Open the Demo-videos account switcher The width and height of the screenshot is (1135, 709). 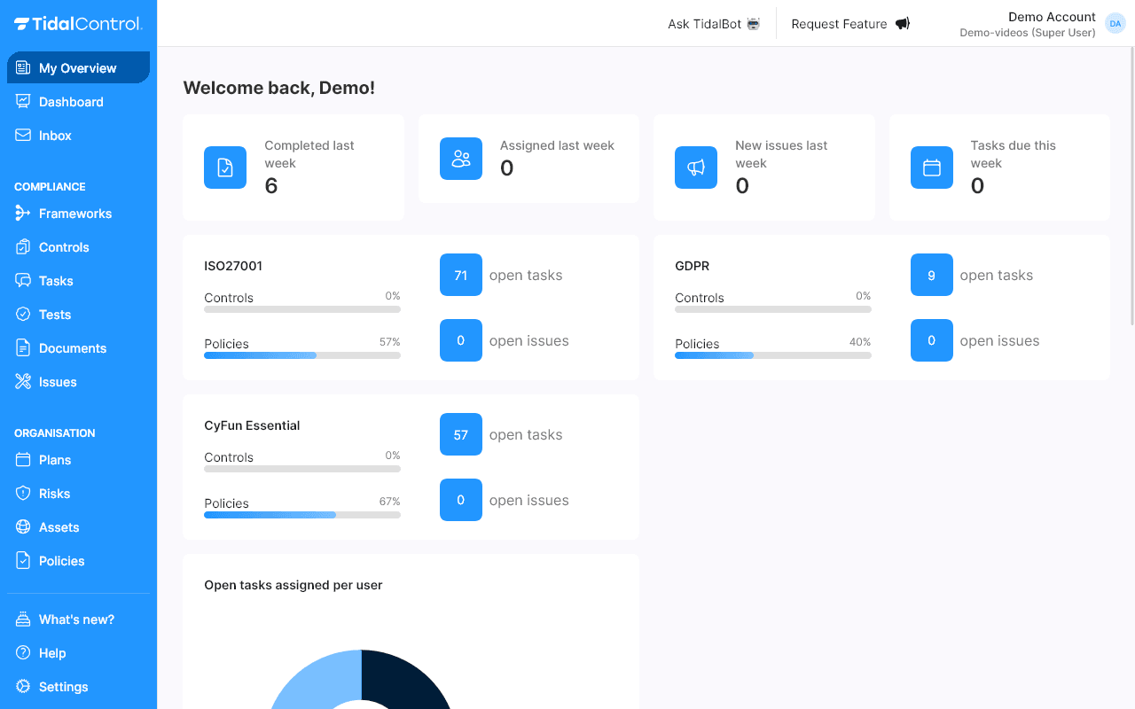click(x=1026, y=33)
